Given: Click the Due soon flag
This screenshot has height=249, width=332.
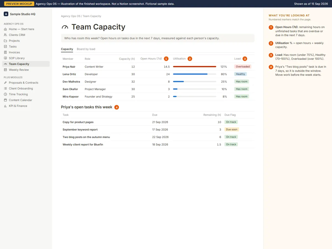Looking at the screenshot, I should point(232,129).
